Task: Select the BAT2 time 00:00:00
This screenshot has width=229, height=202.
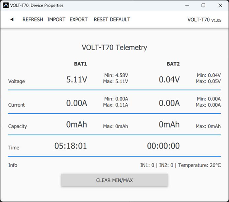Action: tap(163, 146)
